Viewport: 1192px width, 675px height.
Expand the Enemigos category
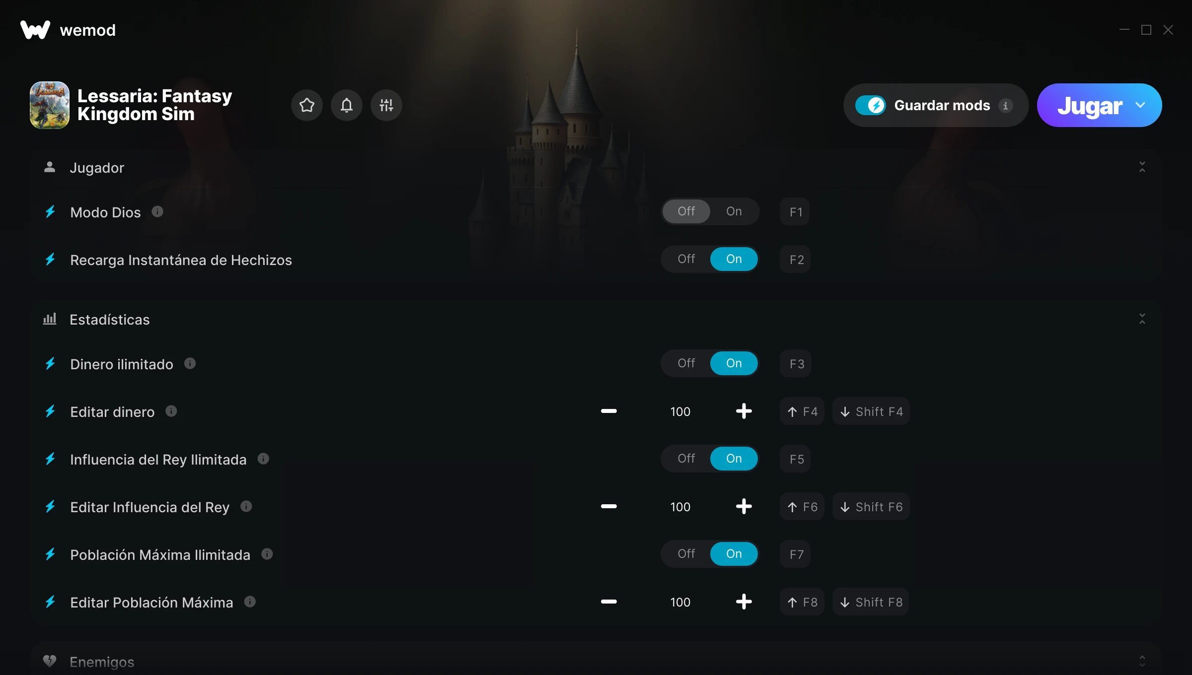(1142, 661)
